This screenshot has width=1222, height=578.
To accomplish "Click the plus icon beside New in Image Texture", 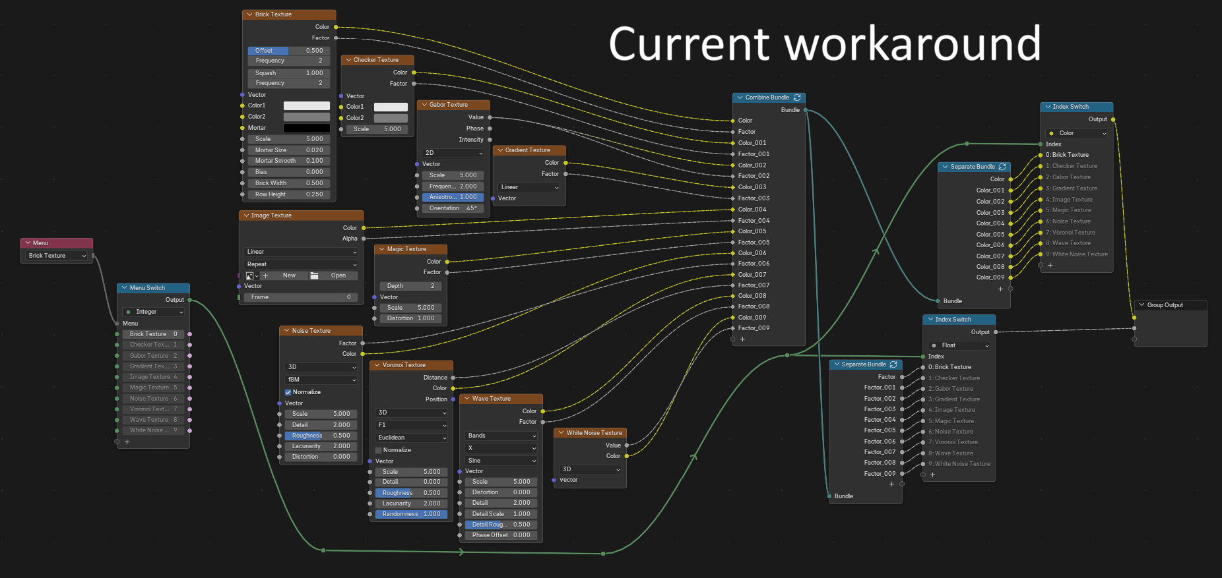I will coord(265,275).
